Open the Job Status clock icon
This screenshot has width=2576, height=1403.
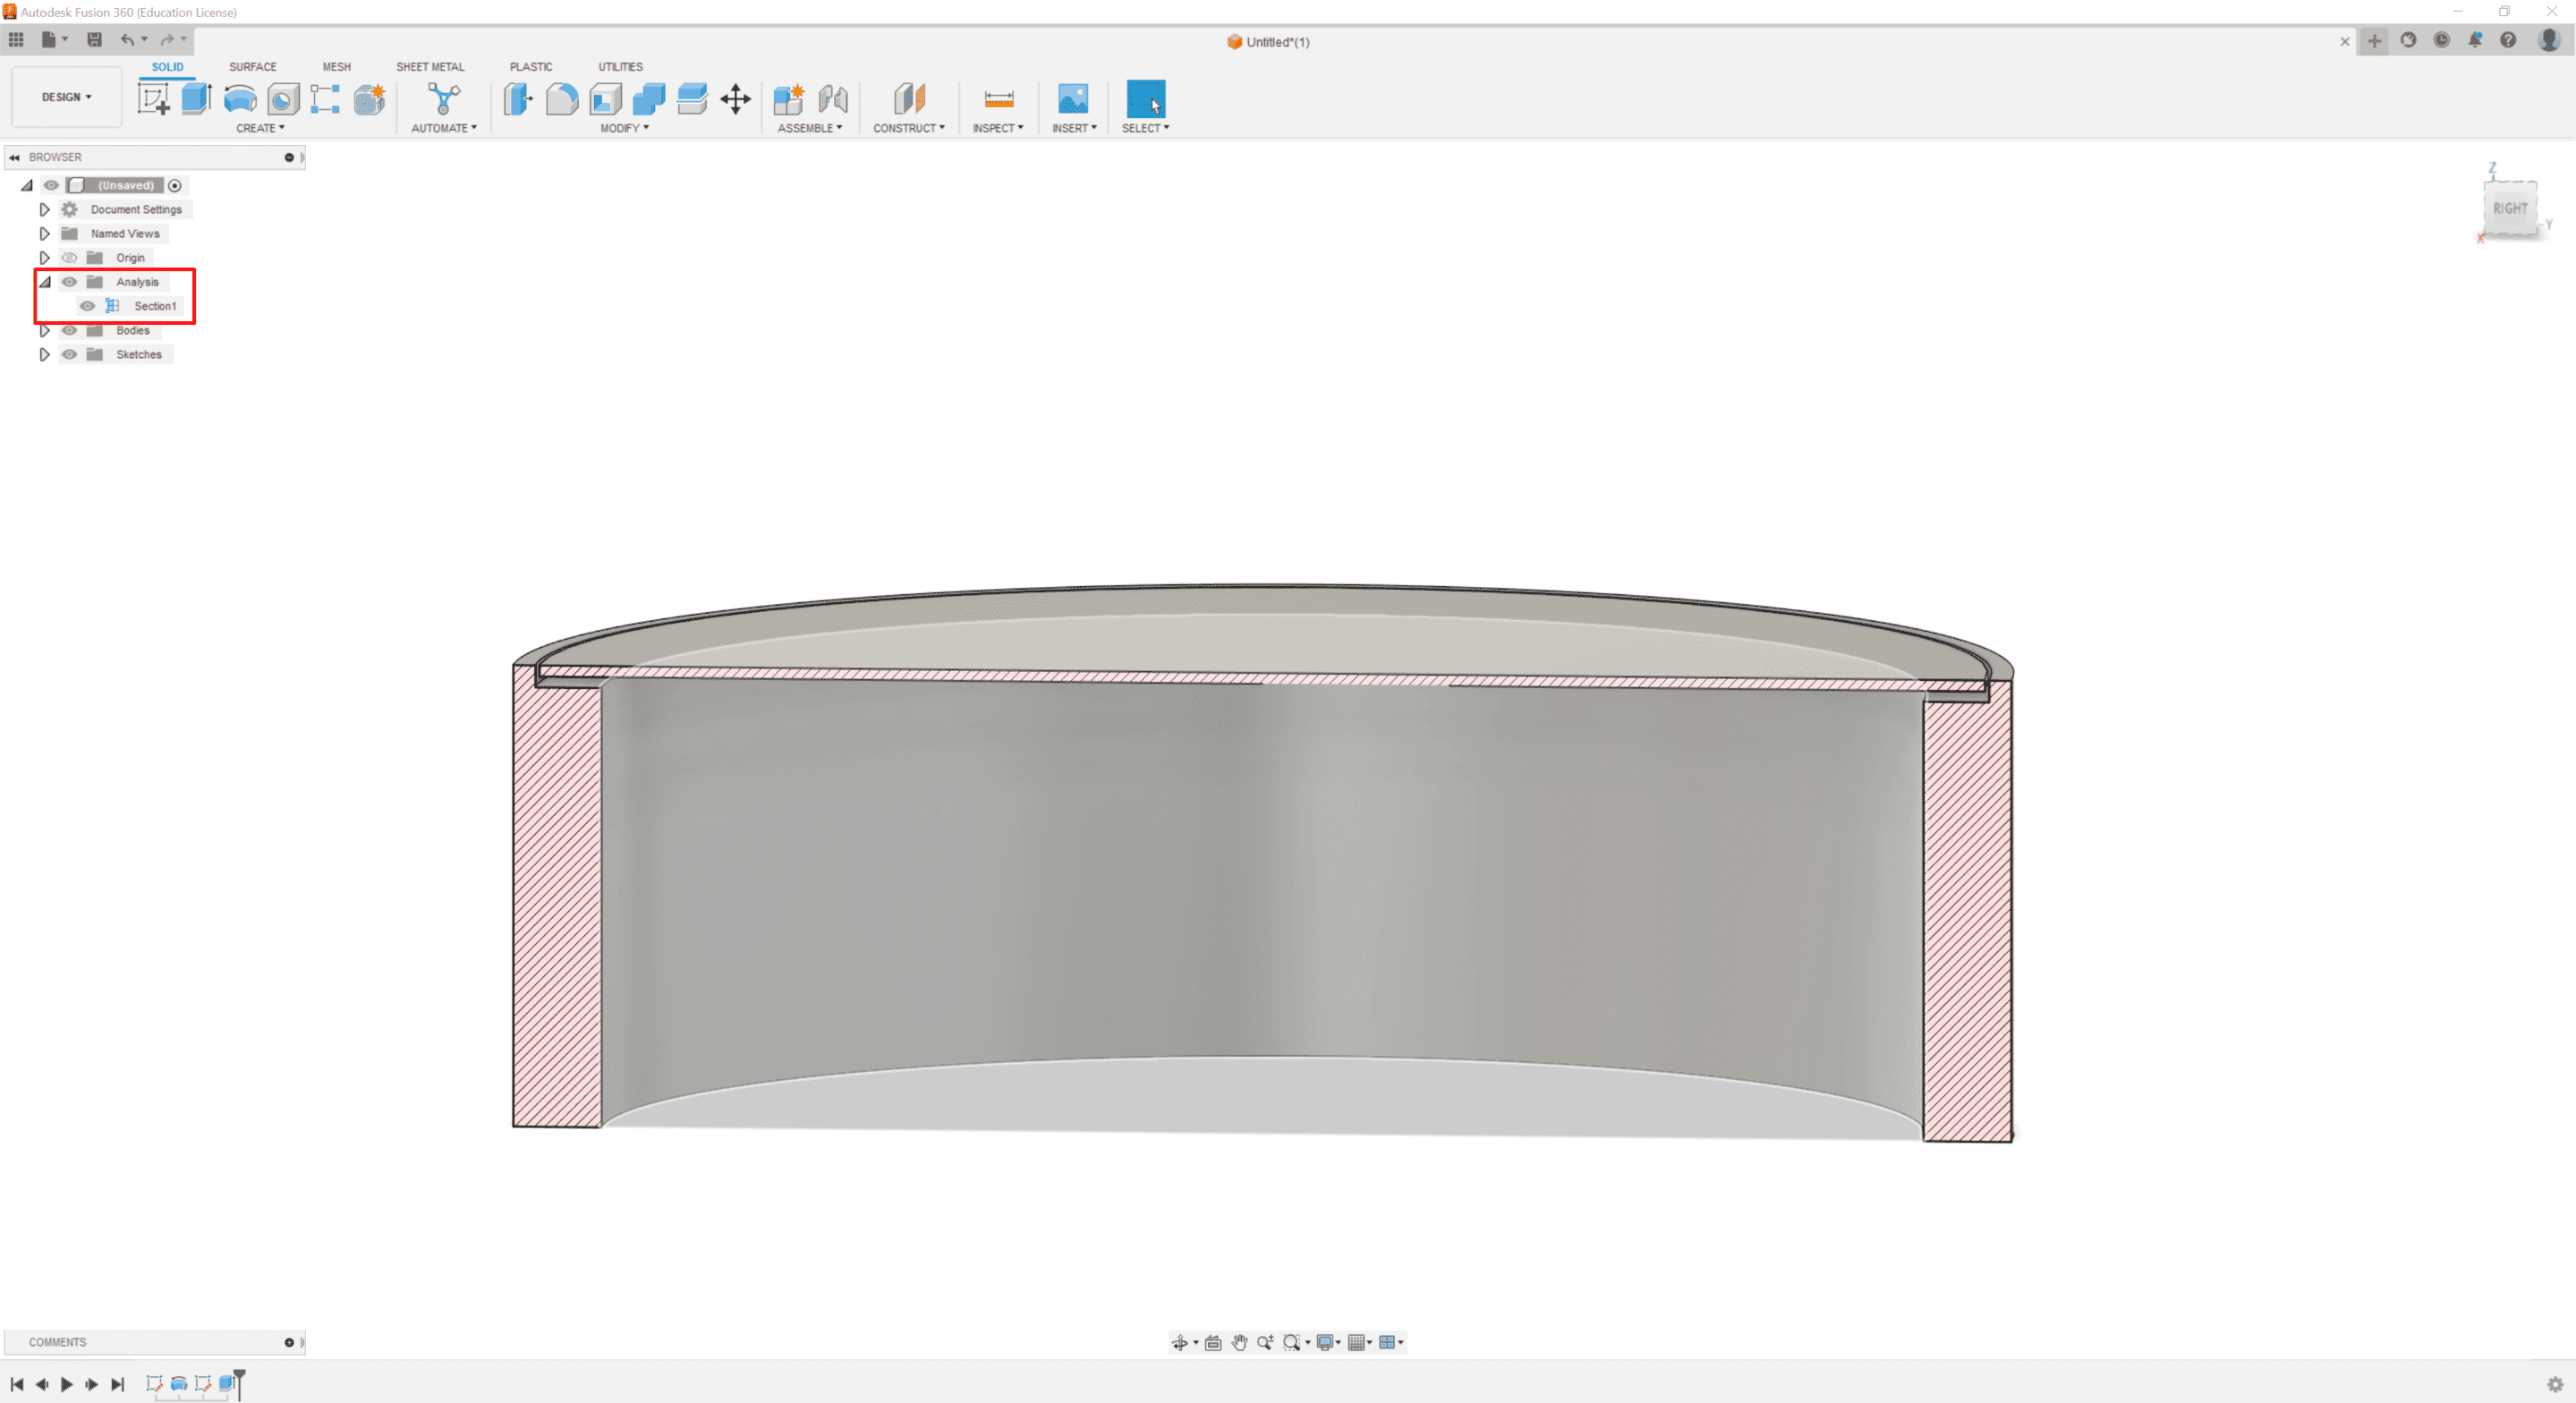(x=2441, y=40)
